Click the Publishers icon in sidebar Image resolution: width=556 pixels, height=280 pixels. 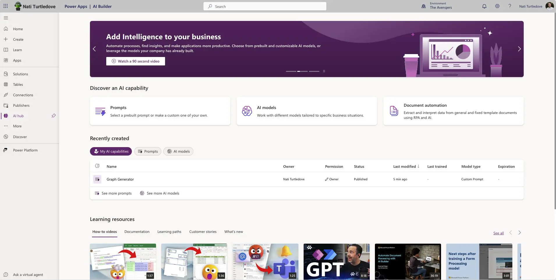6,106
